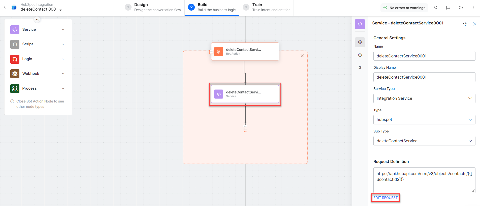This screenshot has width=480, height=206.
Task: Click the Service node type icon
Action: coord(15,30)
